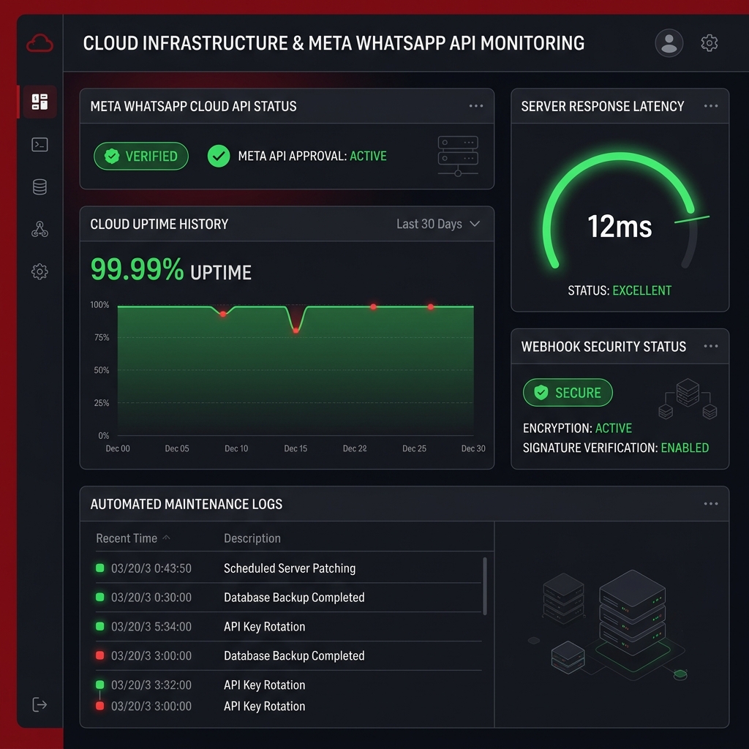Click the META API APPROVAL: ACTIVE text
This screenshot has width=749, height=749.
pos(312,157)
